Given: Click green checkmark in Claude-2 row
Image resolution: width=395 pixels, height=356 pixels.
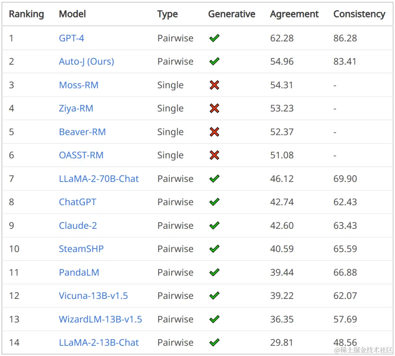Looking at the screenshot, I should (214, 225).
